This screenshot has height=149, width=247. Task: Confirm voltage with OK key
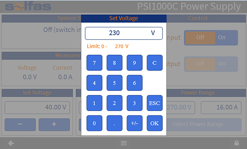coord(154,123)
